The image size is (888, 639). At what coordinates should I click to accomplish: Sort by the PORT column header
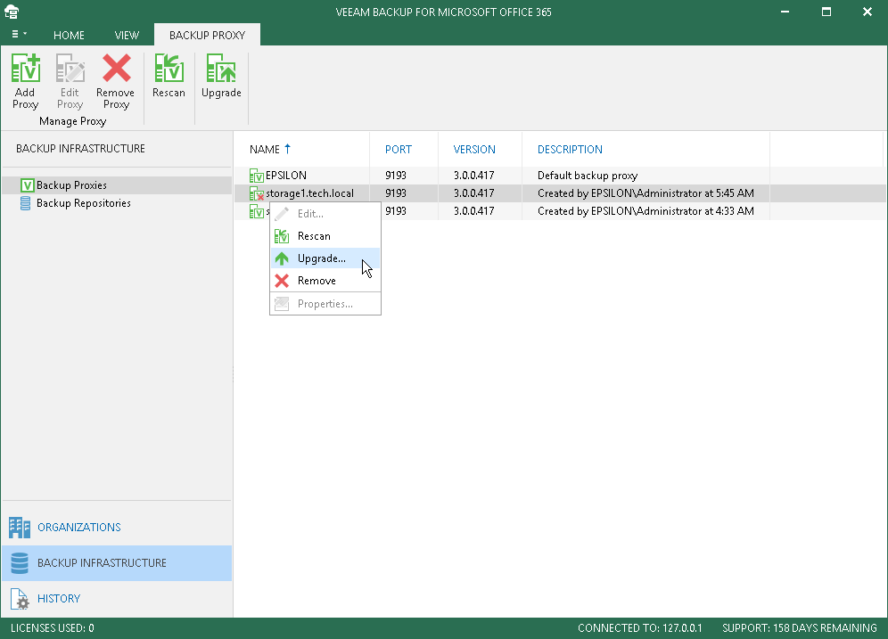point(399,150)
